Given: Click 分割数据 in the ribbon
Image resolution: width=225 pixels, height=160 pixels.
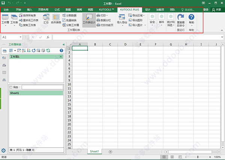Looking at the screenshot, I should (x=69, y=15).
